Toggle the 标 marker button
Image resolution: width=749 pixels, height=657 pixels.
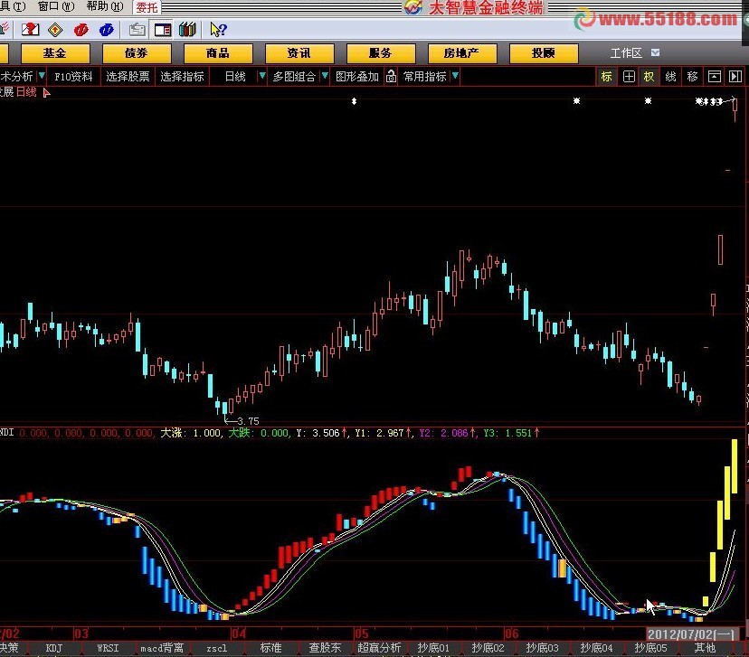[x=607, y=77]
